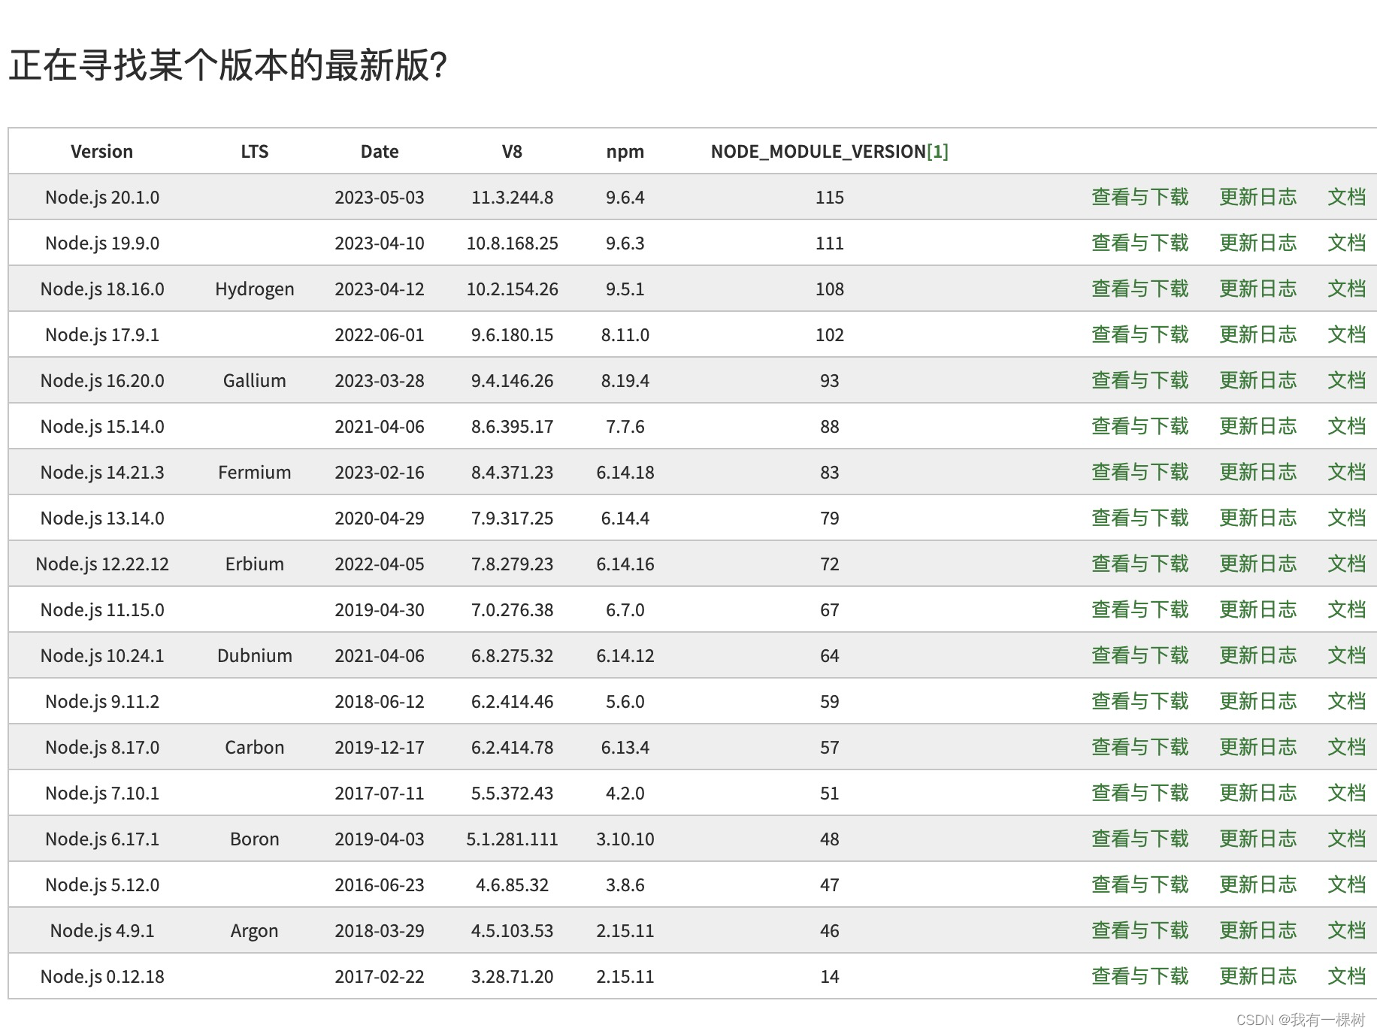The width and height of the screenshot is (1377, 1034).
Task: Open 文档 for Node.js 15.14.0
Action: click(x=1347, y=426)
